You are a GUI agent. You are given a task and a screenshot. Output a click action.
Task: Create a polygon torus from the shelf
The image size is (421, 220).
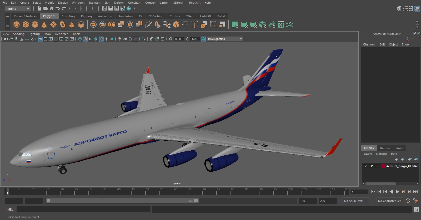coord(63,25)
